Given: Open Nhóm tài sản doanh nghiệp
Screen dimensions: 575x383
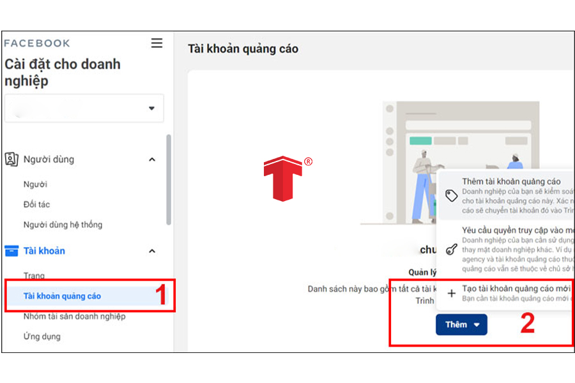Looking at the screenshot, I should coord(75,316).
